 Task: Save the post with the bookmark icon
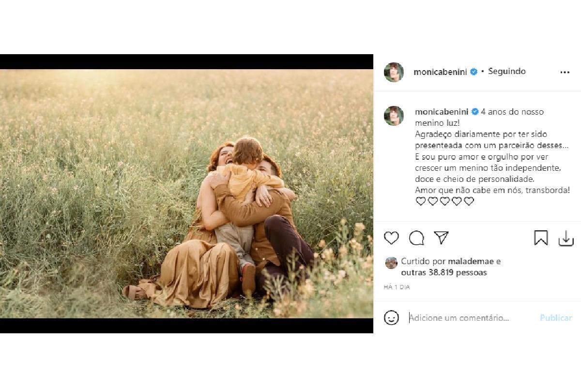click(541, 238)
